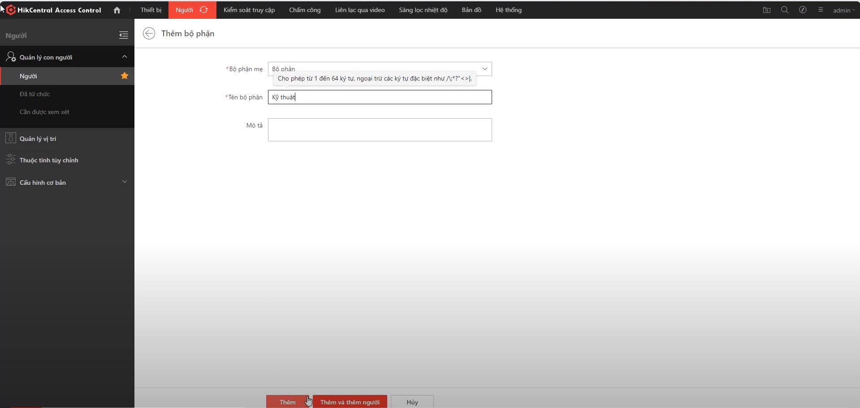Click Thêm và thêm người button

tap(350, 402)
